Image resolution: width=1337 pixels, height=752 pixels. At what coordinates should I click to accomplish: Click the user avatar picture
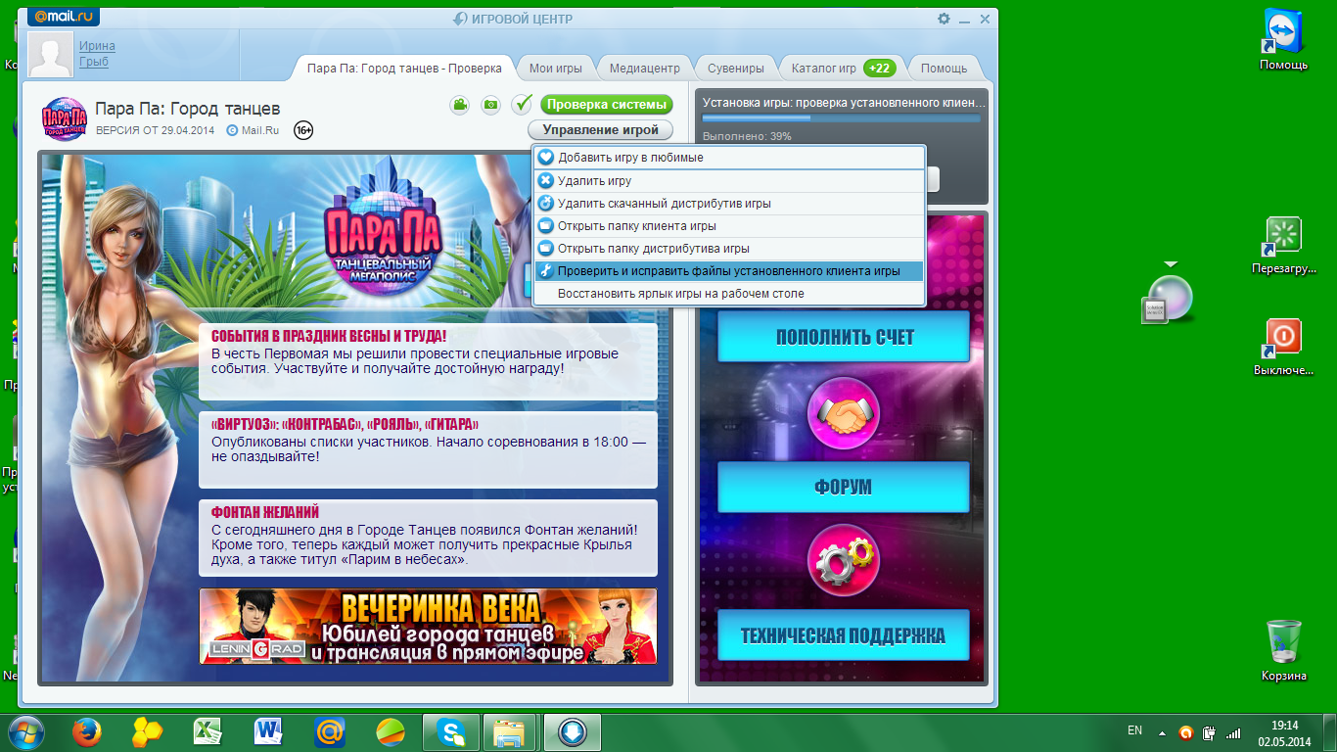(x=52, y=55)
